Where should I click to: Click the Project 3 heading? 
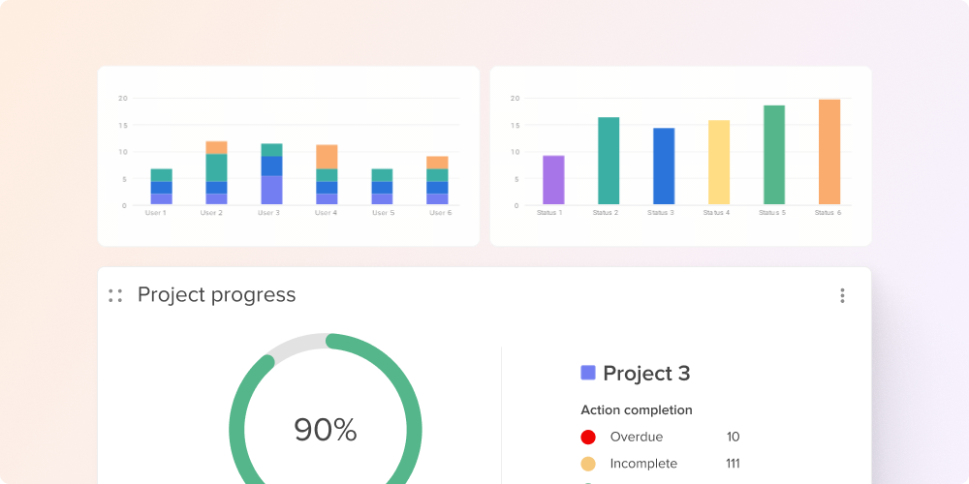(646, 374)
